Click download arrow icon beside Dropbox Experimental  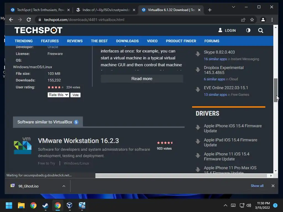click(198, 69)
